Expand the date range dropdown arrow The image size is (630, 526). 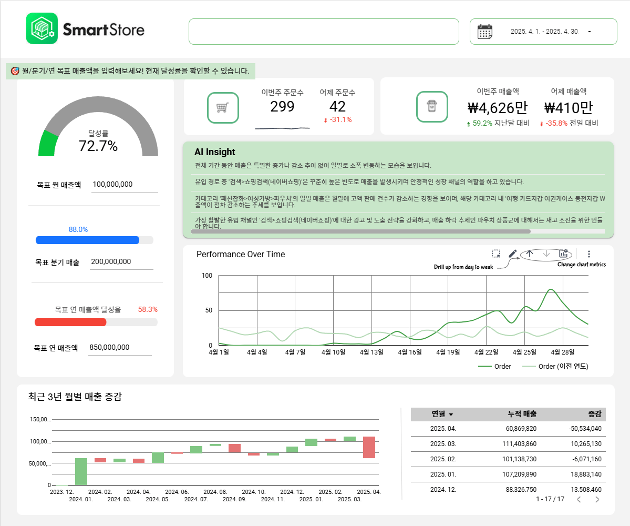tap(589, 32)
